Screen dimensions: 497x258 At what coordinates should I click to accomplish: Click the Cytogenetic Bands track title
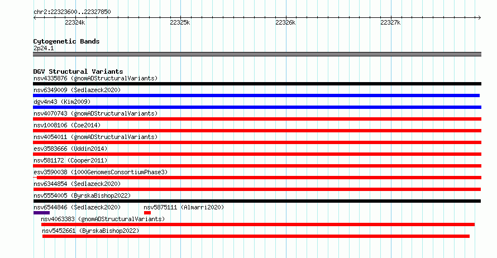pyautogui.click(x=66, y=41)
